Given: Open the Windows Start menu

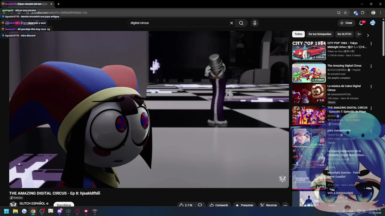Looking at the screenshot, I should tap(6, 211).
